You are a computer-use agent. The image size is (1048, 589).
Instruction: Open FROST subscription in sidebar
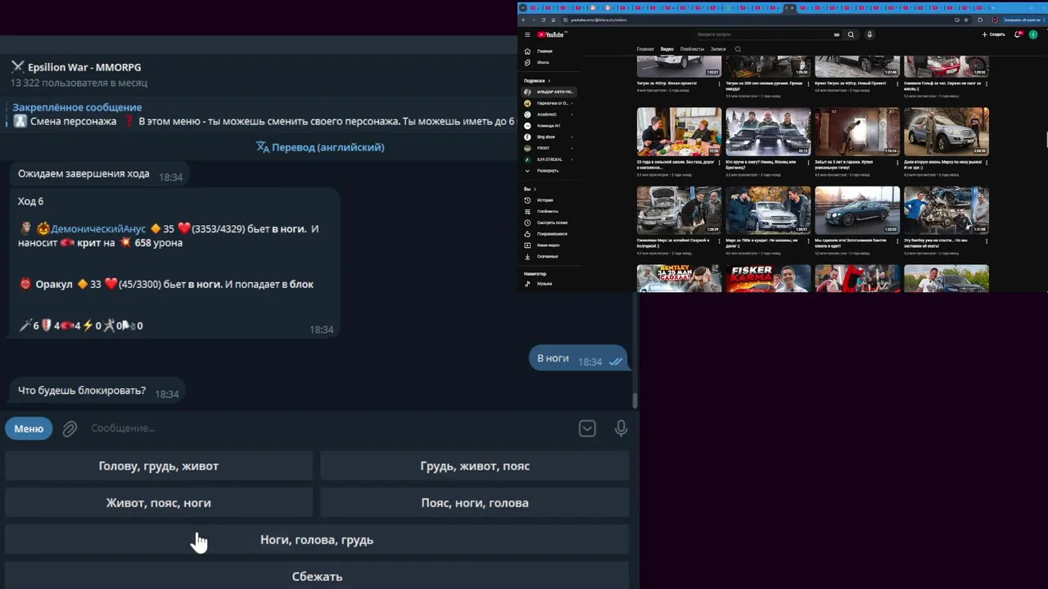550,148
